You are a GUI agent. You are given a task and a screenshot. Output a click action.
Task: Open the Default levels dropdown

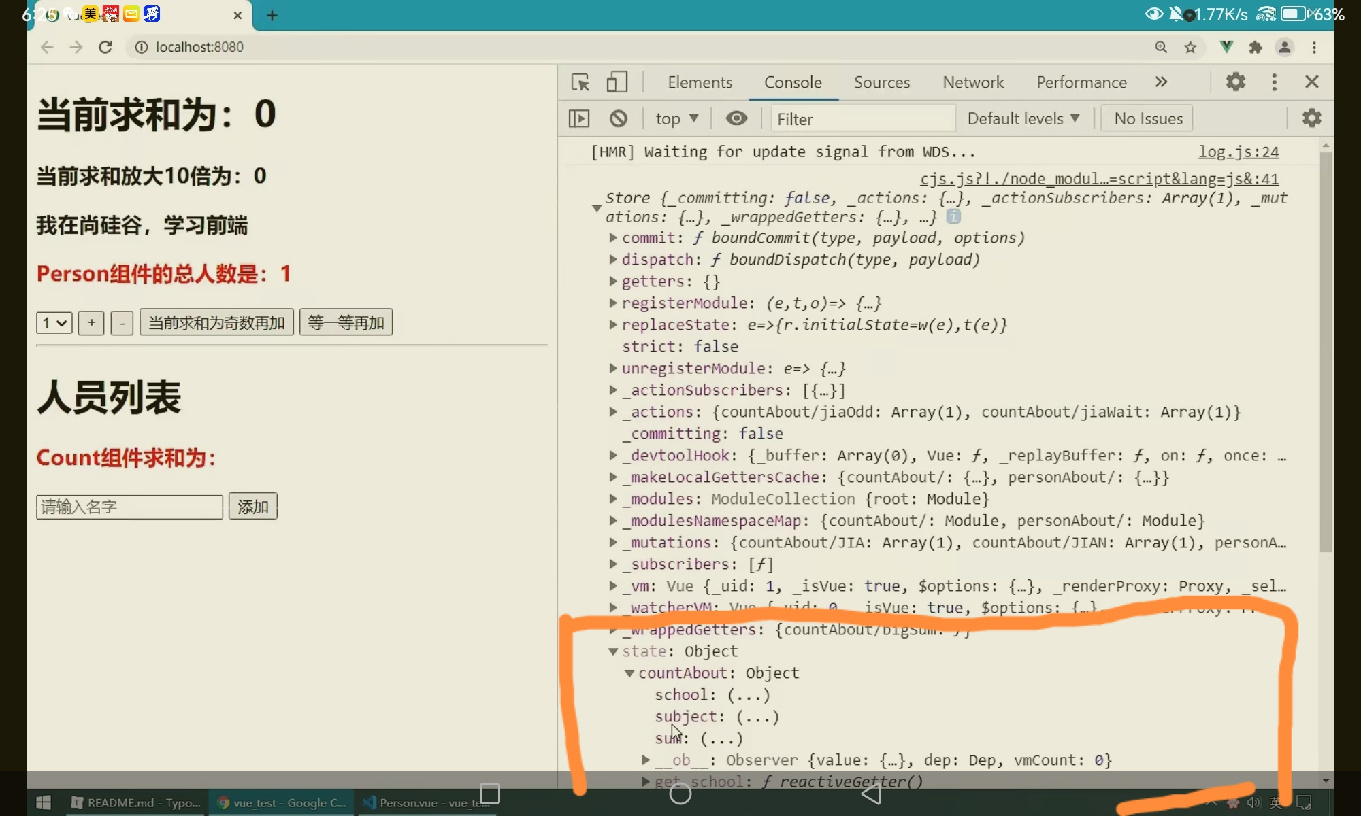[x=1023, y=119]
